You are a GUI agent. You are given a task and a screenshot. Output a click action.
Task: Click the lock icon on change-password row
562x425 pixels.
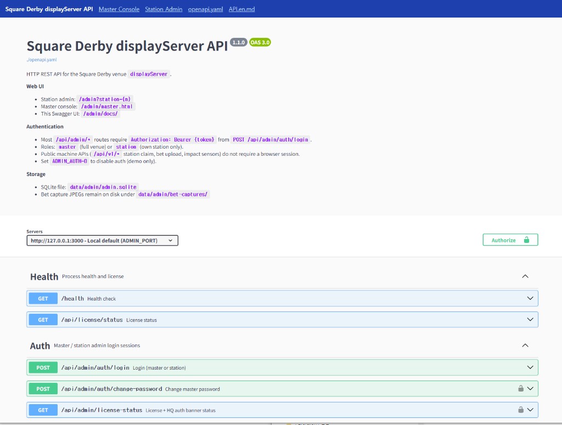(x=521, y=388)
